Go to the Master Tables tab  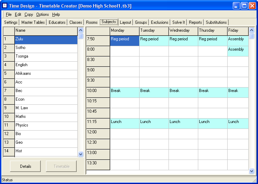coord(33,22)
